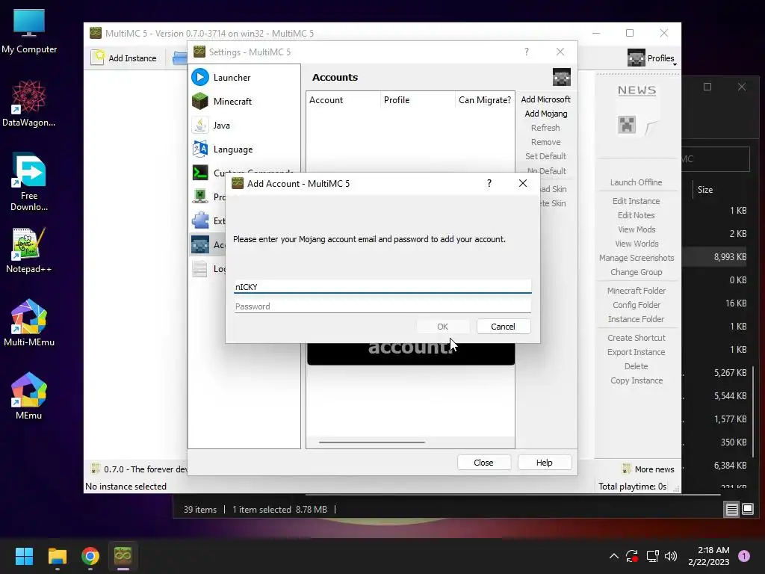The height and width of the screenshot is (574, 765).
Task: Open the External Tools puzzle icon
Action: tap(200, 220)
